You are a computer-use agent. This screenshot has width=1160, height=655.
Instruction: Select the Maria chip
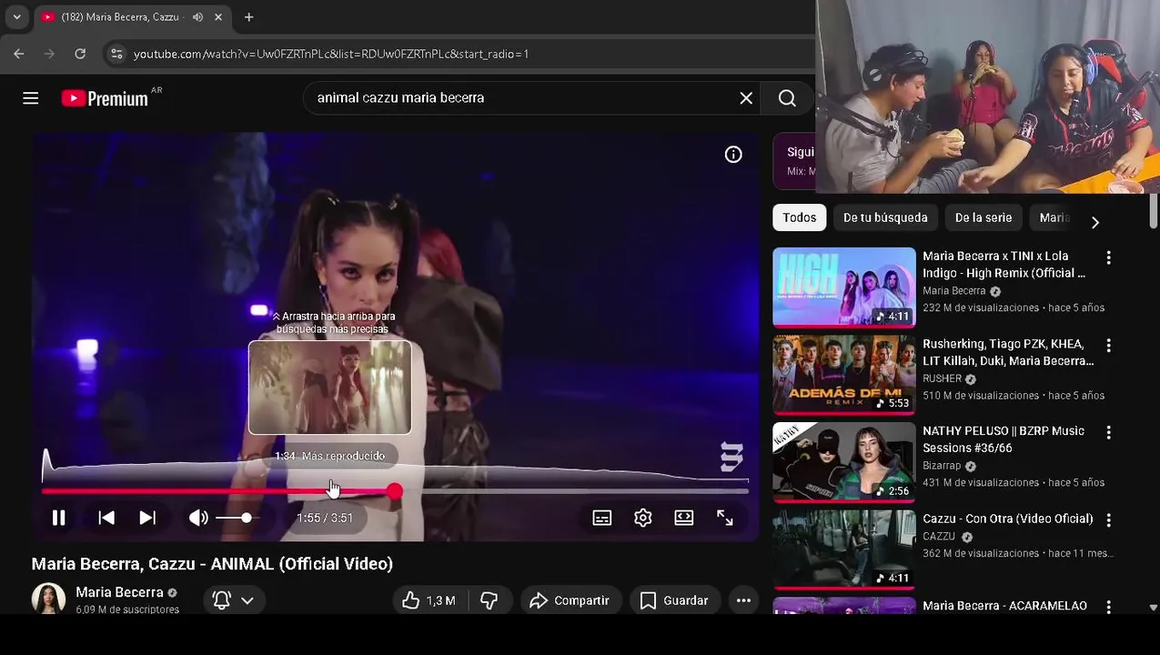click(1054, 217)
